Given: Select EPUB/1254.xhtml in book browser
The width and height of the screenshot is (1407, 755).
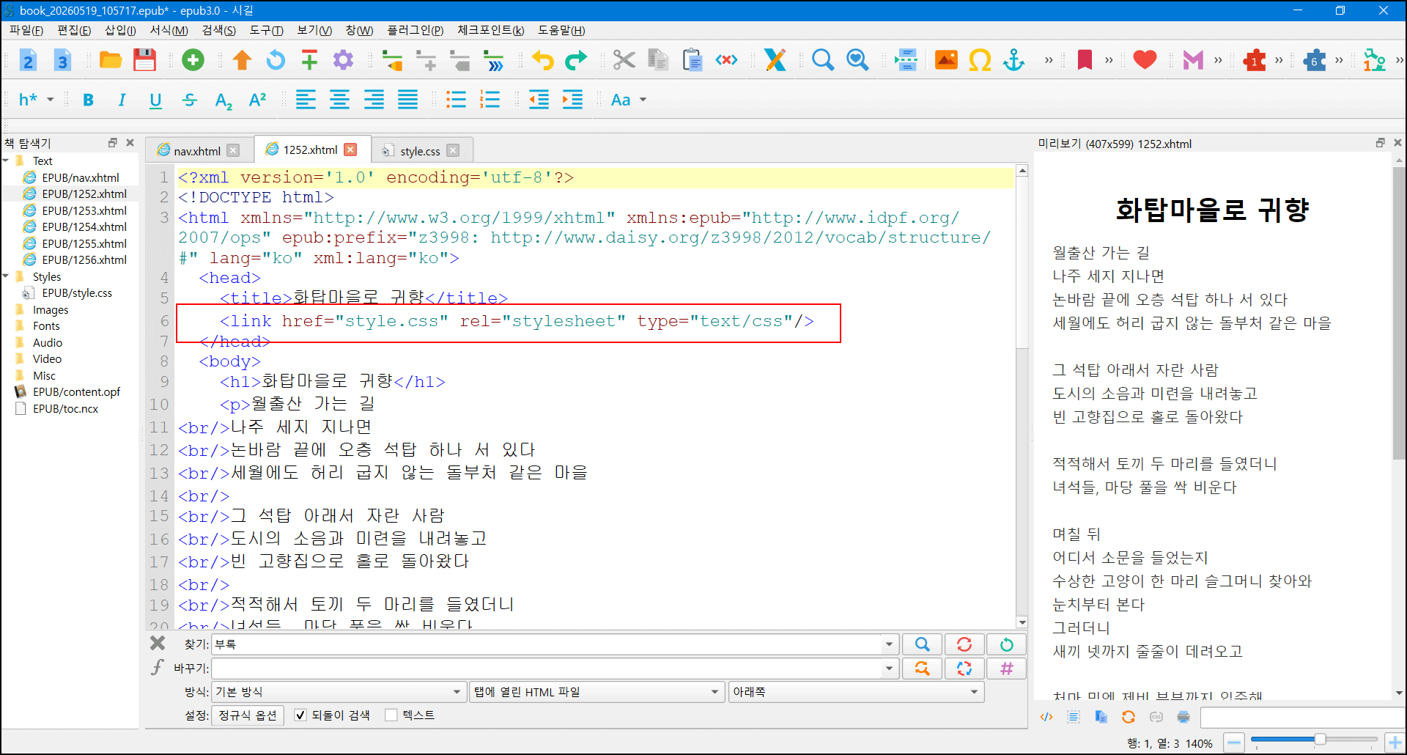Looking at the screenshot, I should click(x=84, y=226).
